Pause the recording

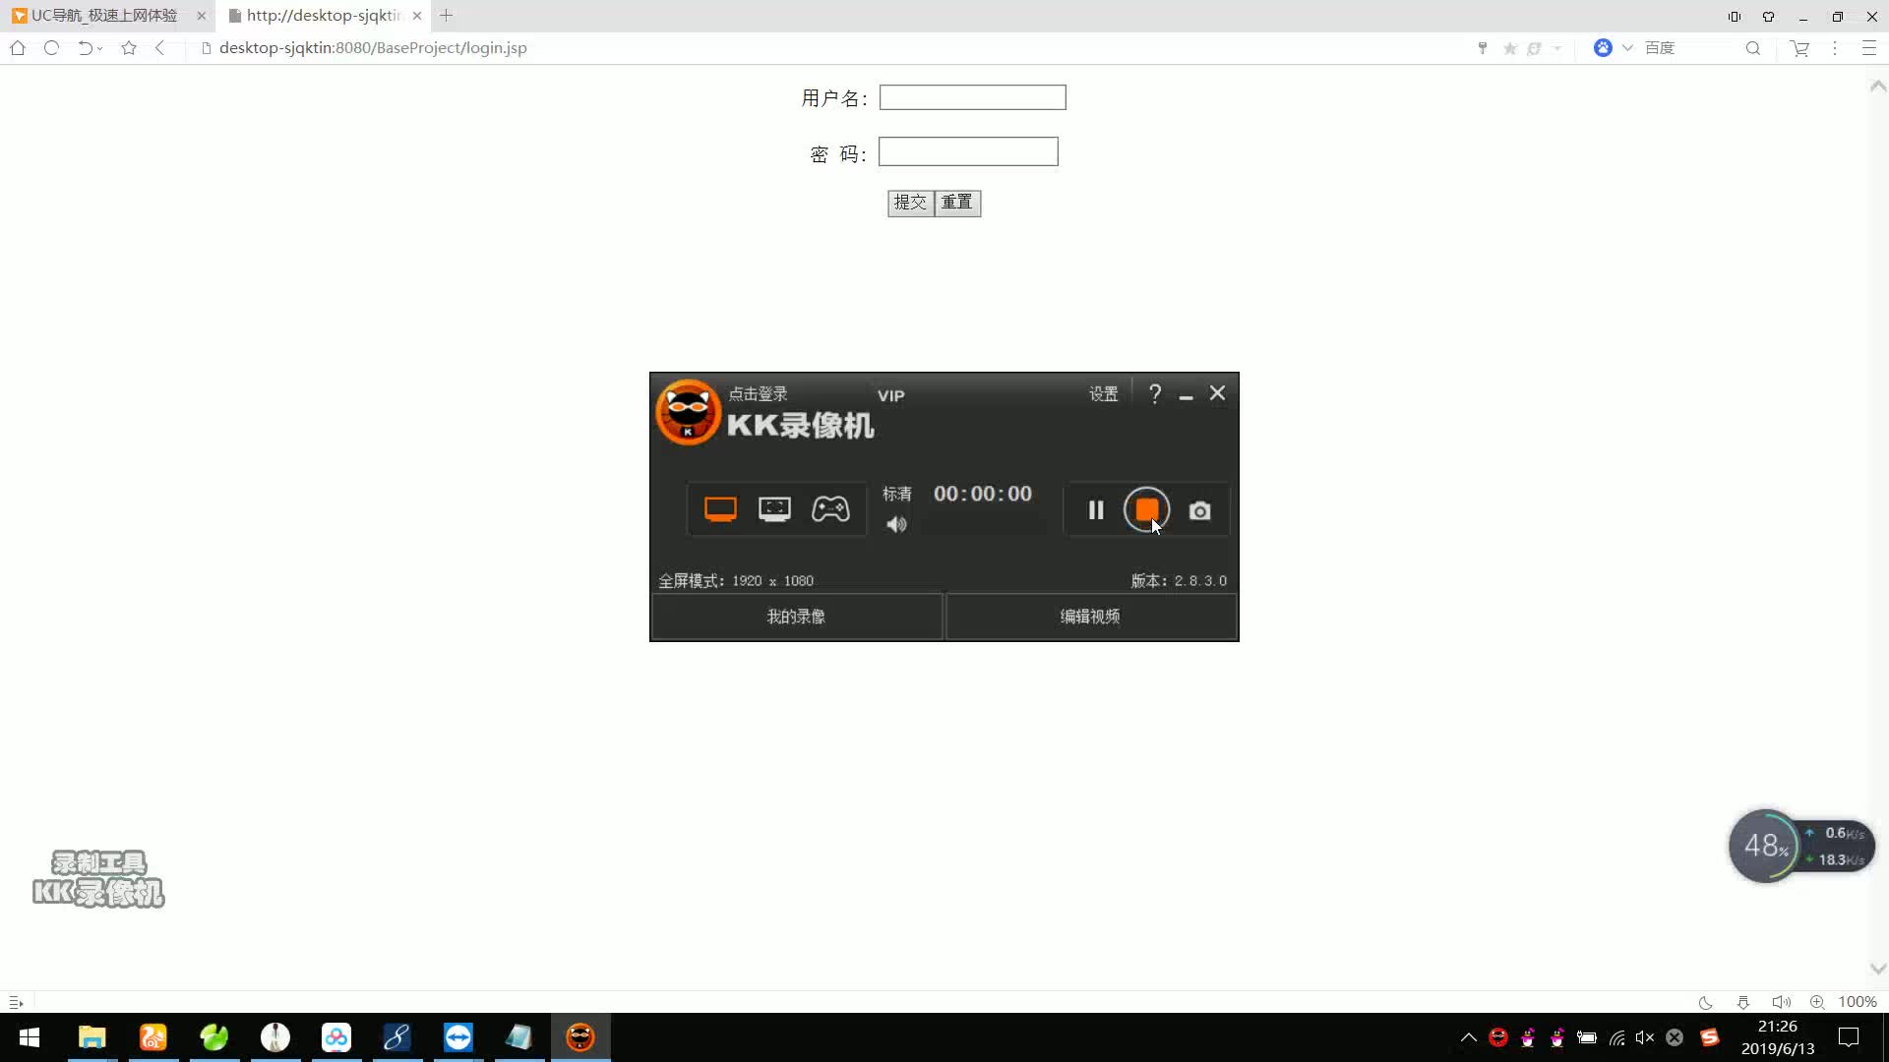1096,509
